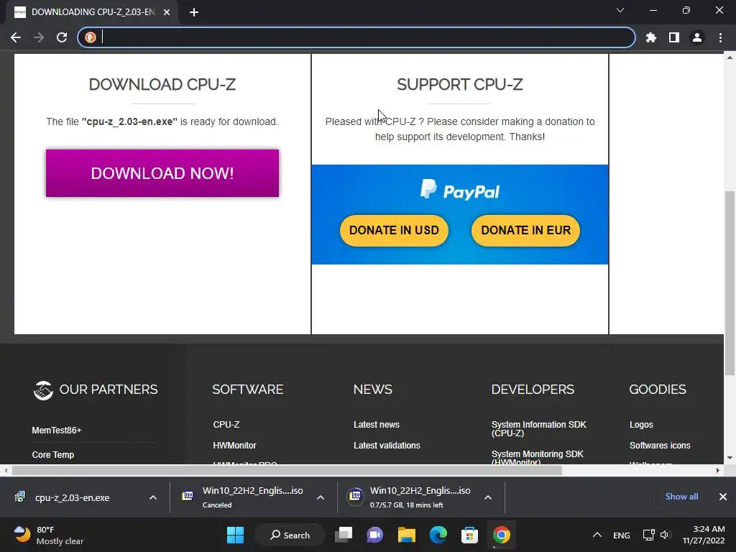The image size is (736, 552).
Task: Click the DONATE IN USD button
Action: click(x=395, y=231)
